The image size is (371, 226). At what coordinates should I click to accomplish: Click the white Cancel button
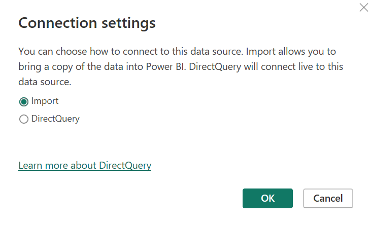[x=328, y=198]
